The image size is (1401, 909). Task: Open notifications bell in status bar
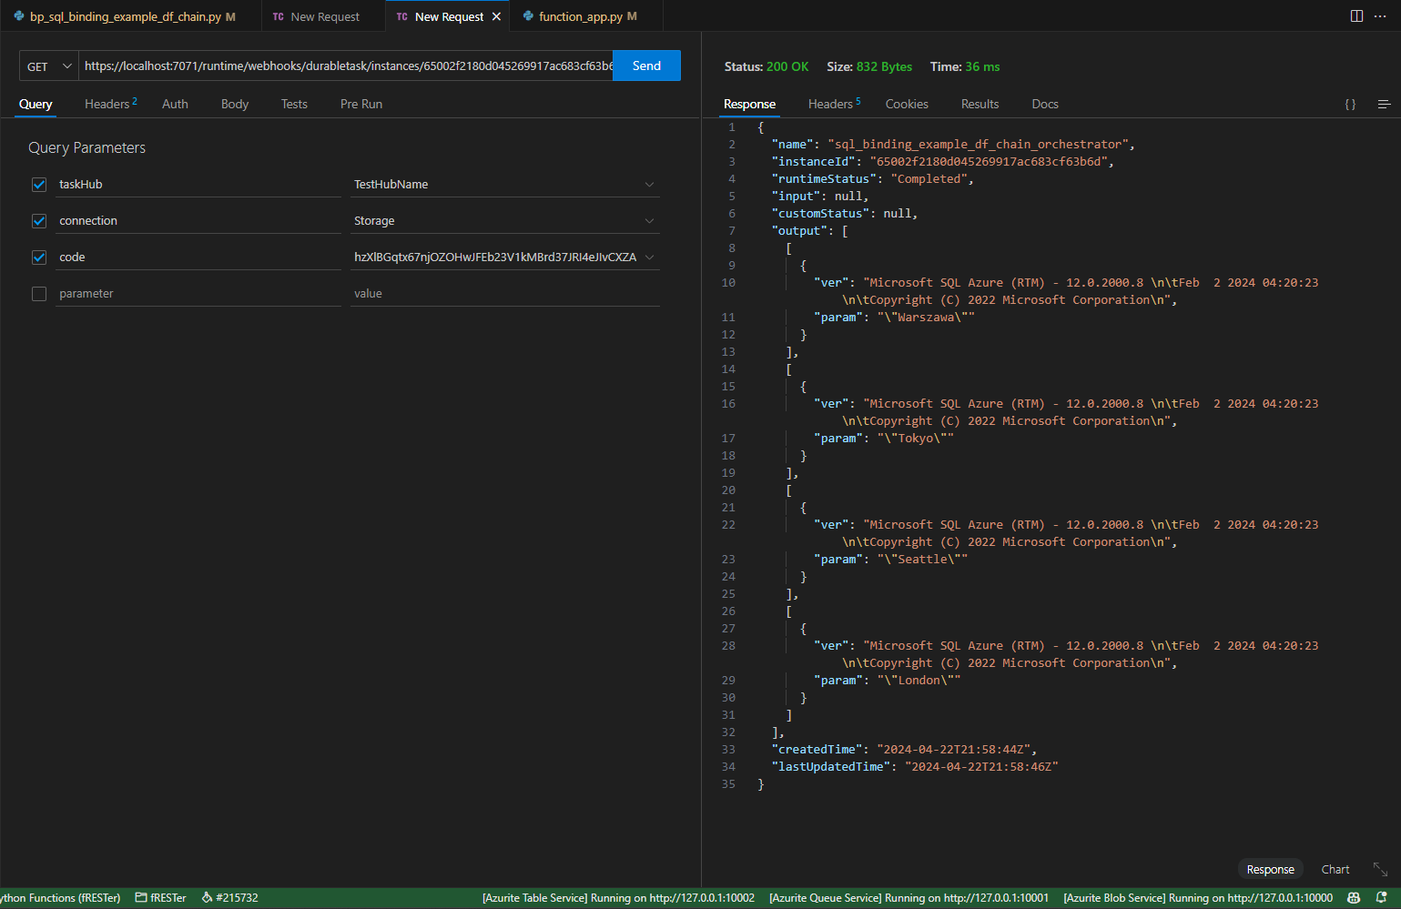point(1381,897)
